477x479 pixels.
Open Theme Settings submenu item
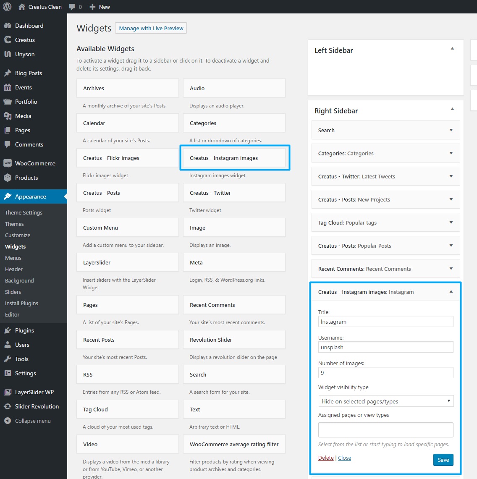click(24, 212)
